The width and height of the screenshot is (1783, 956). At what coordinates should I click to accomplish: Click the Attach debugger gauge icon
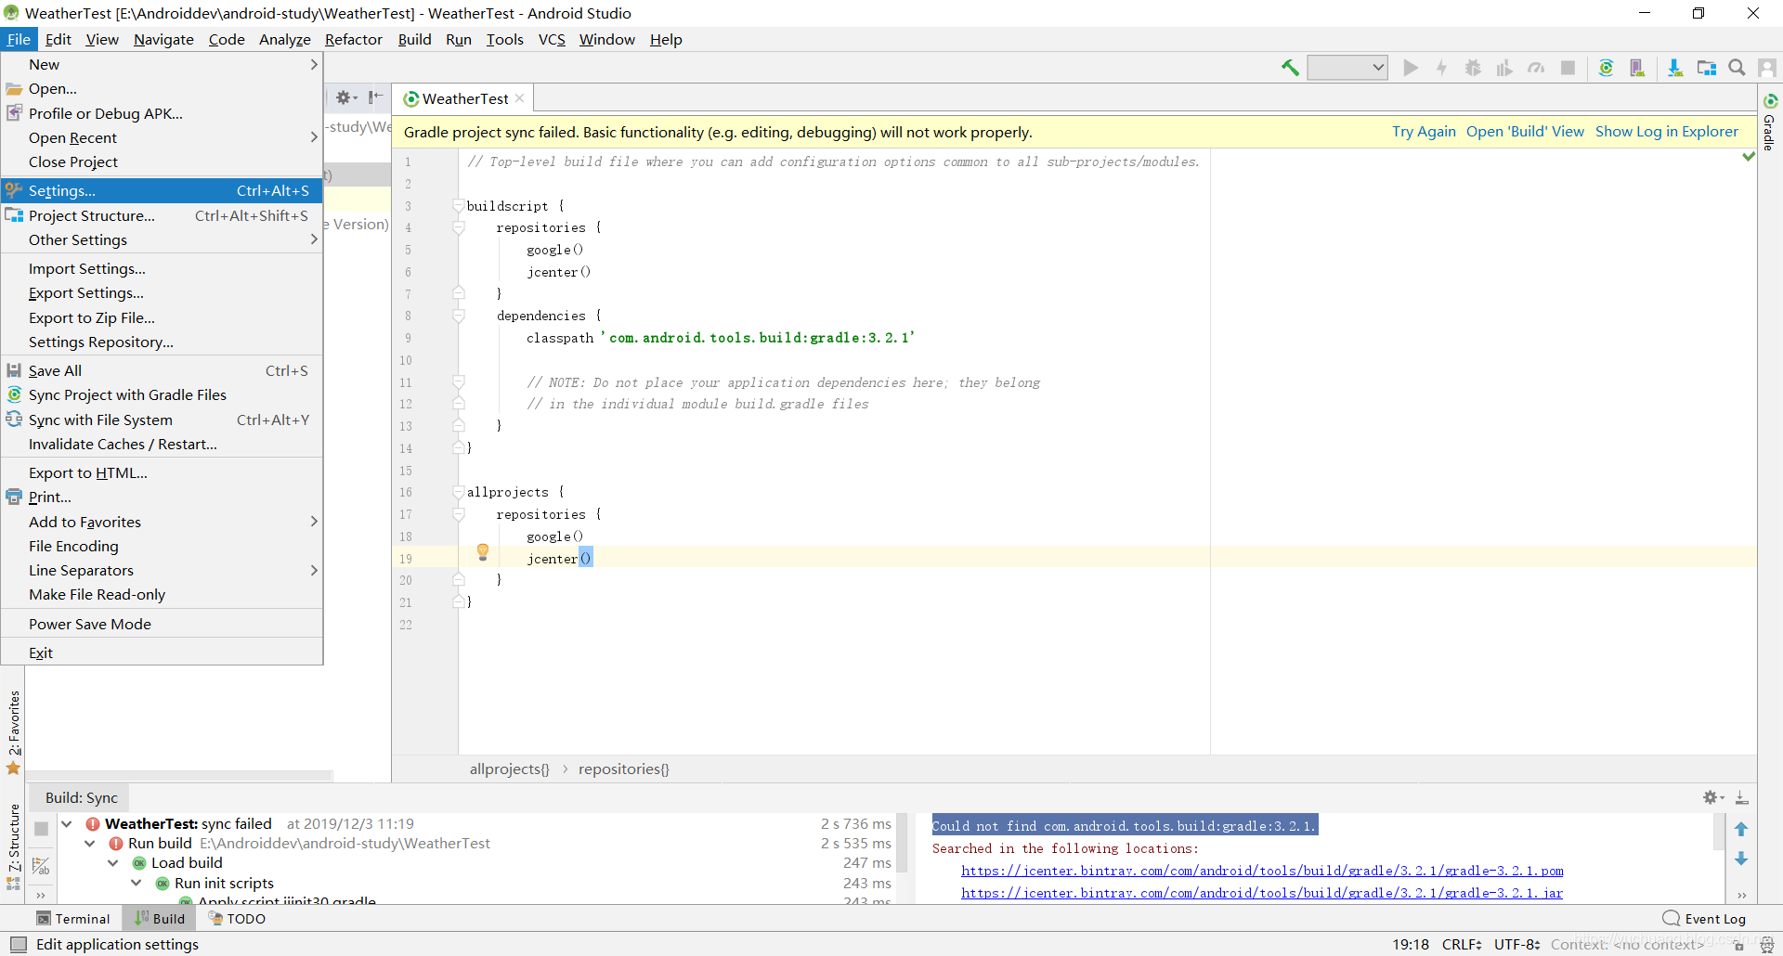(1536, 68)
